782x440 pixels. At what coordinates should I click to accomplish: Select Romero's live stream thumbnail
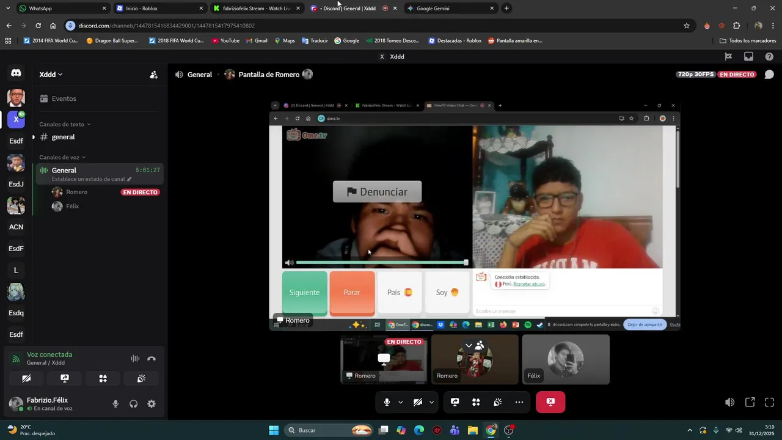(384, 359)
